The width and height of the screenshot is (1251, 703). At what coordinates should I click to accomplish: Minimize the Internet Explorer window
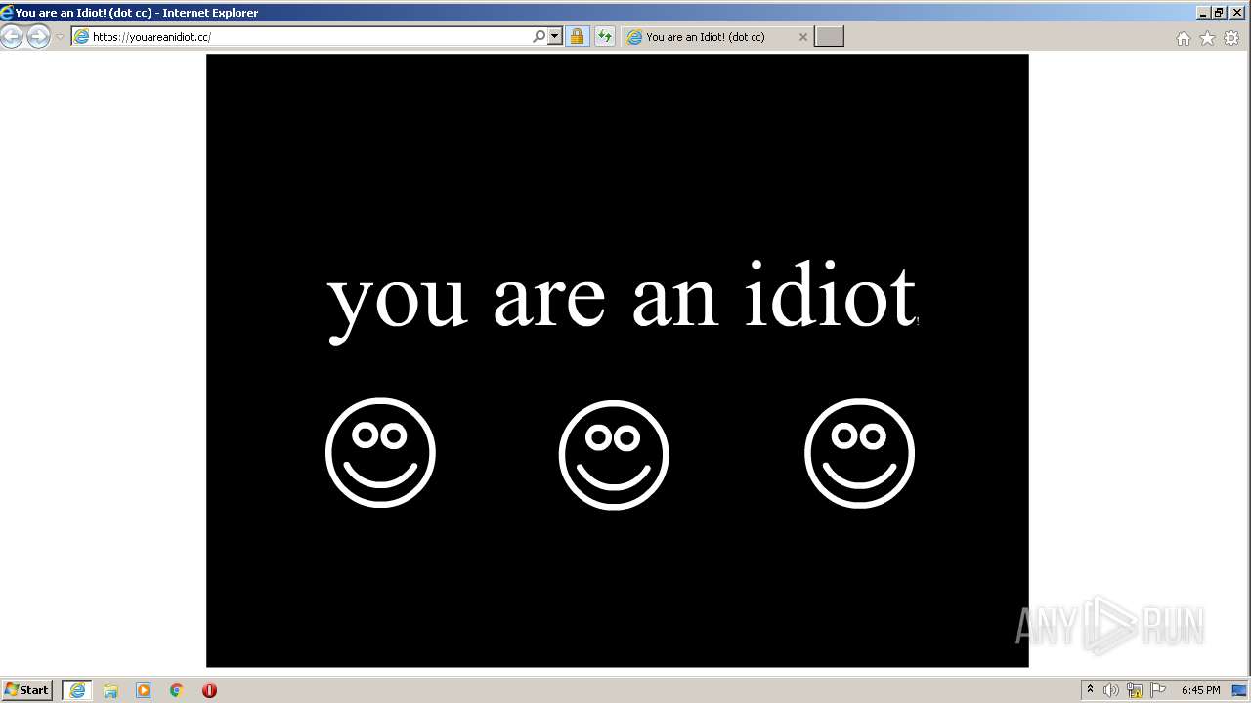click(x=1203, y=13)
